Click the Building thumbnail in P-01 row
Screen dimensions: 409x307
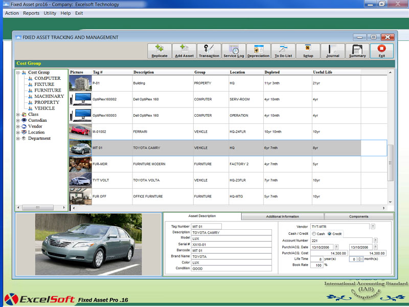[80, 83]
